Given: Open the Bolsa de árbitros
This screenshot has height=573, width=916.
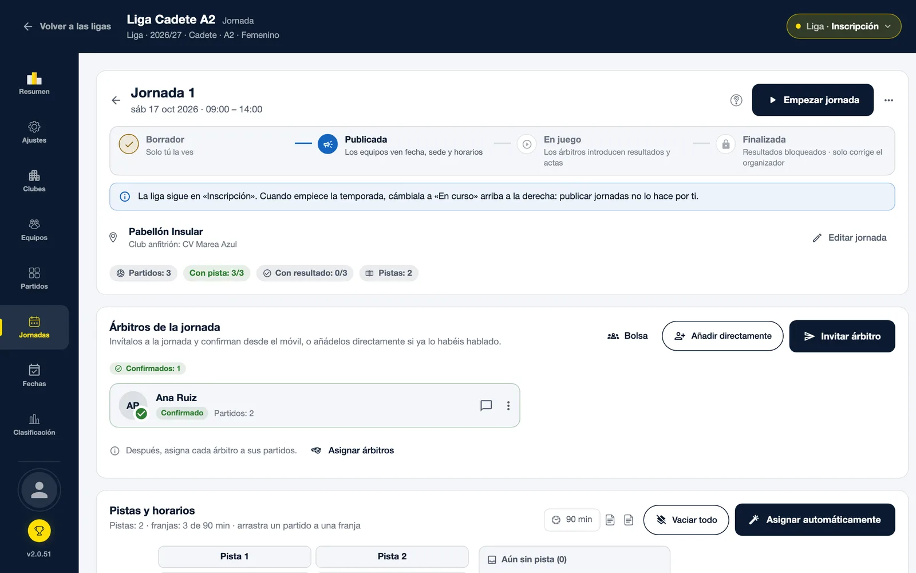Looking at the screenshot, I should 627,336.
